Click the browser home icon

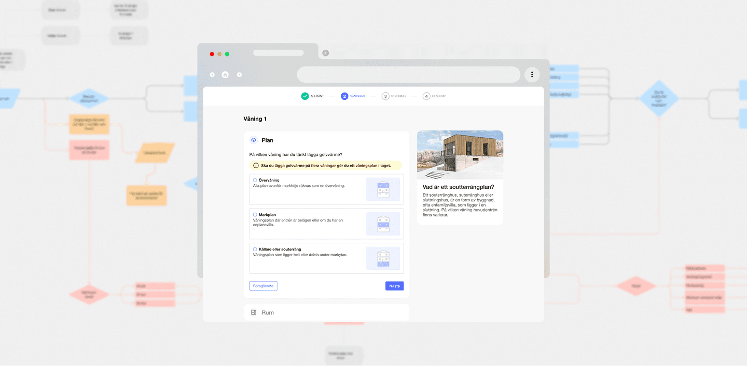[225, 75]
